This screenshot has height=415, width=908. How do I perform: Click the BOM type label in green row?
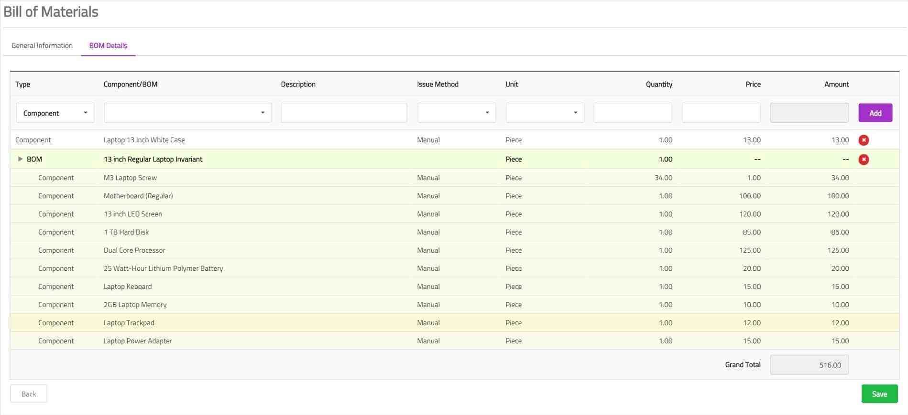click(34, 159)
